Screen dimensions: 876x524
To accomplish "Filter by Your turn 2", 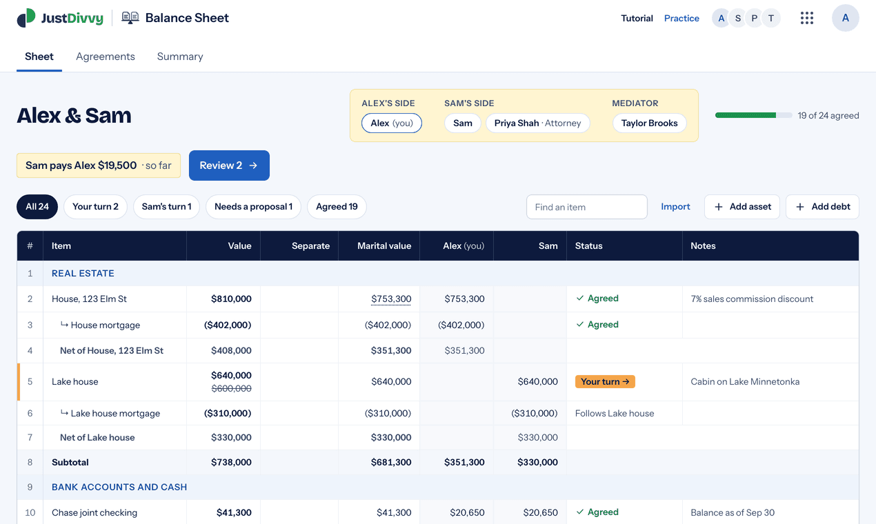I will [95, 207].
